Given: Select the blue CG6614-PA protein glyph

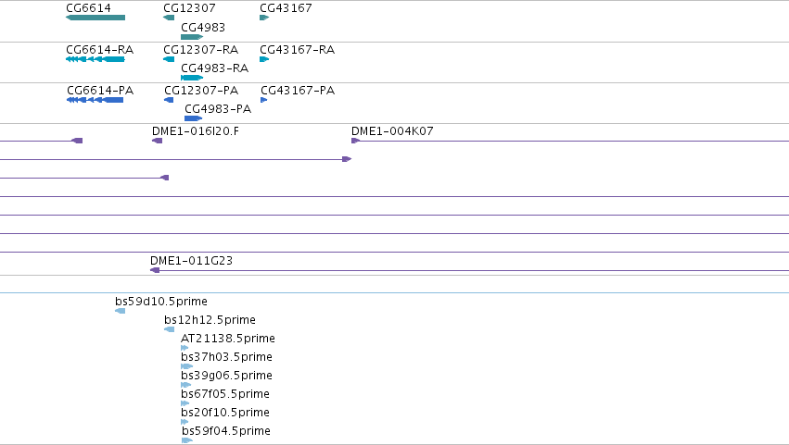Looking at the screenshot, I should 95,100.
